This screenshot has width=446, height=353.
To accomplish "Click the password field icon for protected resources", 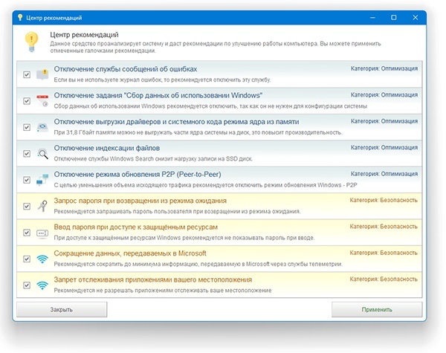I will coord(43,233).
